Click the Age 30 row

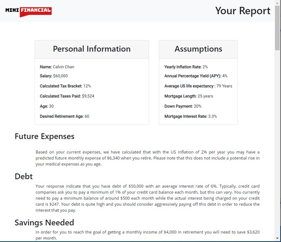tap(47, 106)
